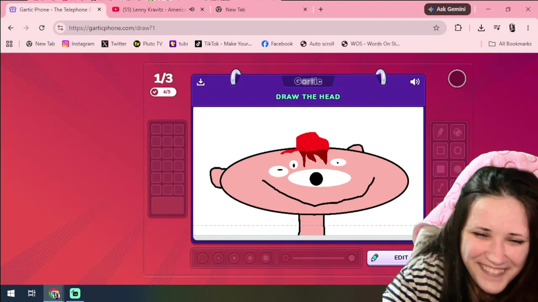Open the Chrome downloads panel

click(481, 28)
